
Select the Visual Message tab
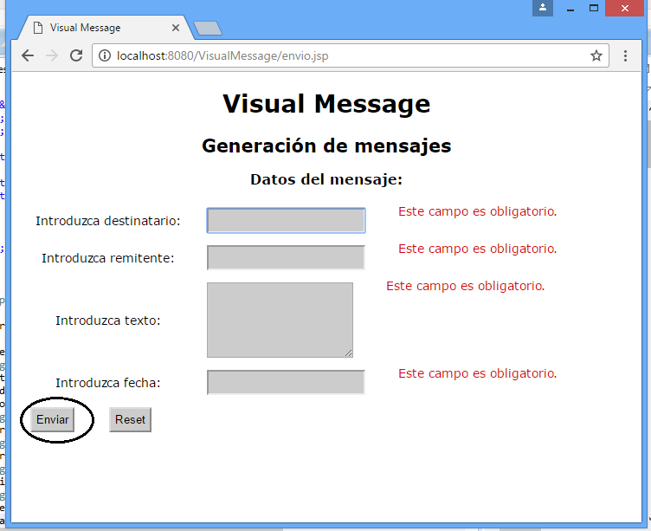104,28
